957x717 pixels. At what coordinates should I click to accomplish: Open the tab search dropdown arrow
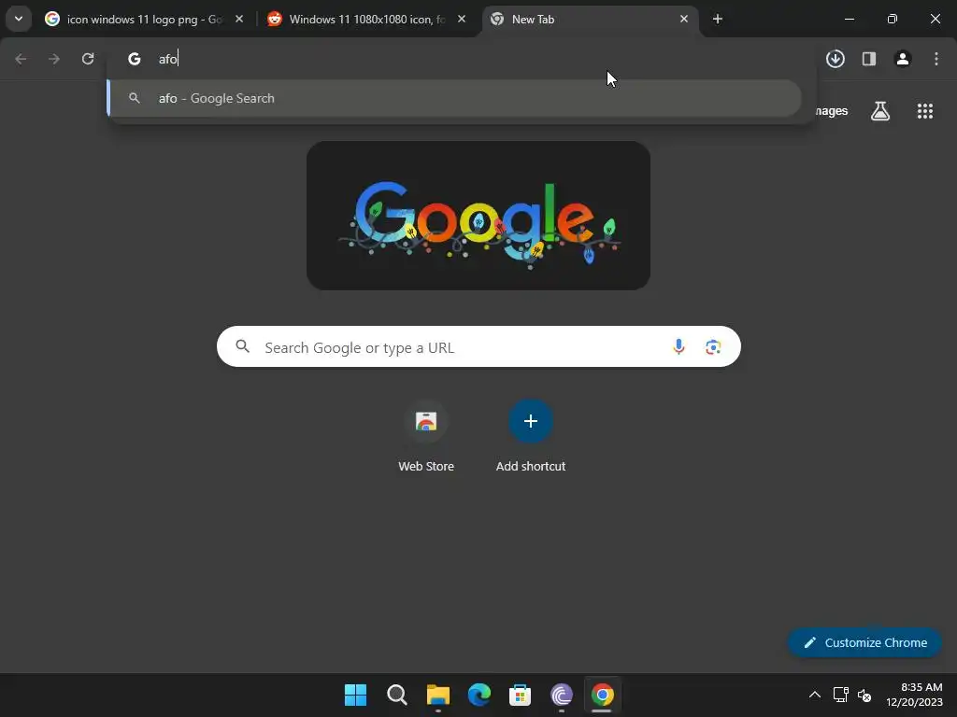(19, 19)
